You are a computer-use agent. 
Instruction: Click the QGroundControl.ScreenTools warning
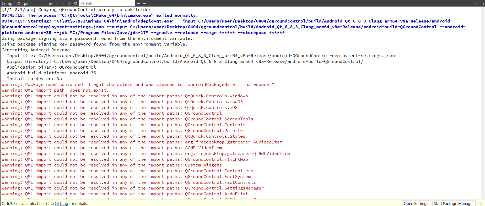127,119
